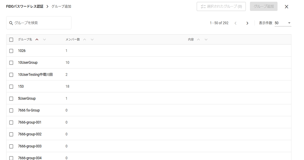The width and height of the screenshot is (304, 160).
Task: Click member count 10 of 10UserGroup
Action: (x=67, y=63)
